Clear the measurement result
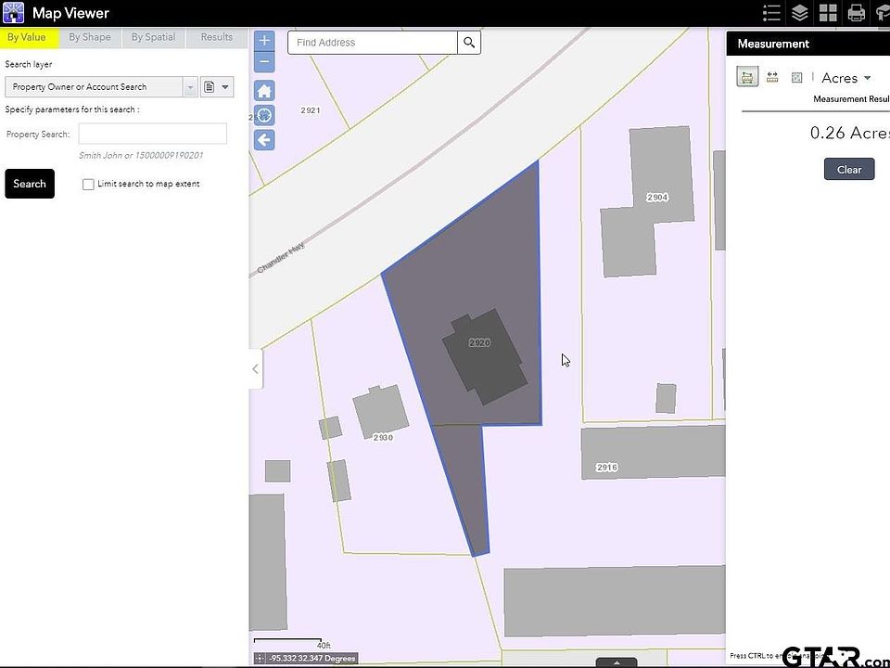The height and width of the screenshot is (668, 890). point(849,170)
